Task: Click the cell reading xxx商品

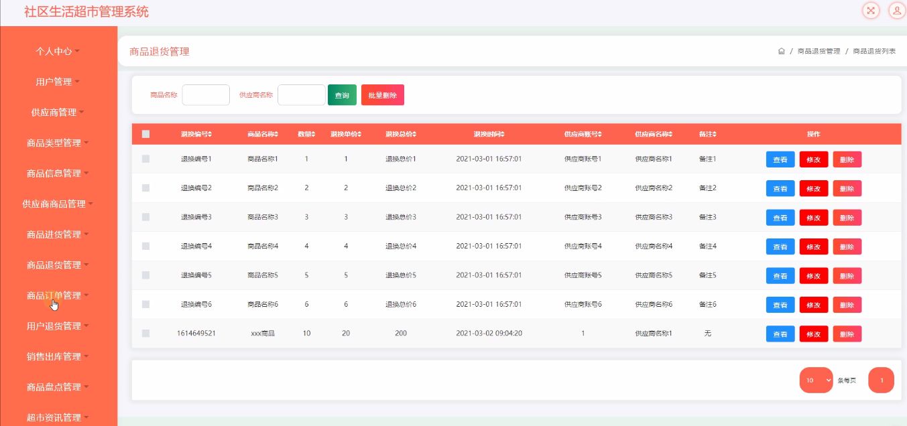Action: [262, 333]
